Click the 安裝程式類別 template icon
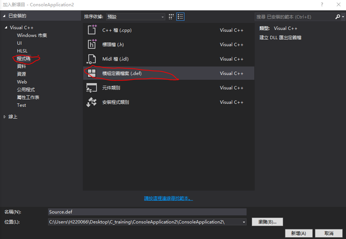This screenshot has width=346, height=239. pos(92,102)
